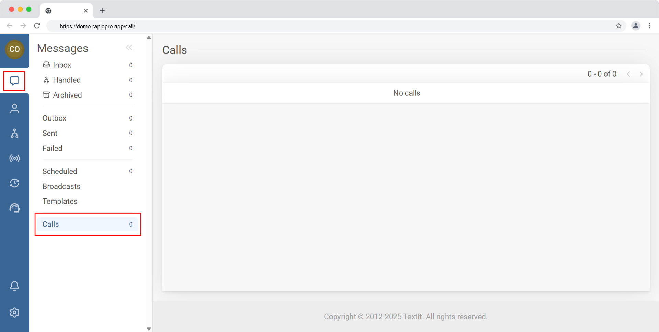
Task: Open the Broadcasts section
Action: pyautogui.click(x=61, y=186)
